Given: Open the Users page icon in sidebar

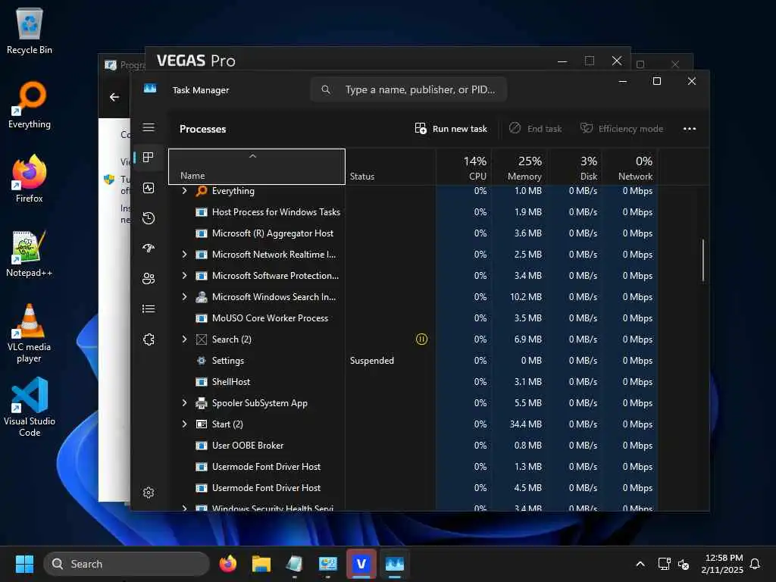Looking at the screenshot, I should point(149,279).
